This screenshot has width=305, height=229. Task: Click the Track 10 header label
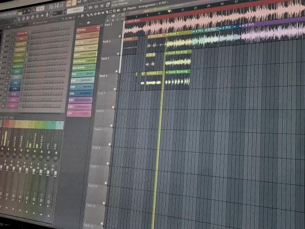coord(93,186)
